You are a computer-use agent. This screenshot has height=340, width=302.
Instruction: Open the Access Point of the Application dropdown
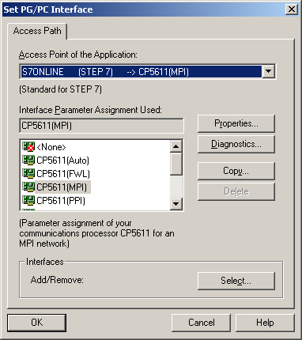[269, 71]
